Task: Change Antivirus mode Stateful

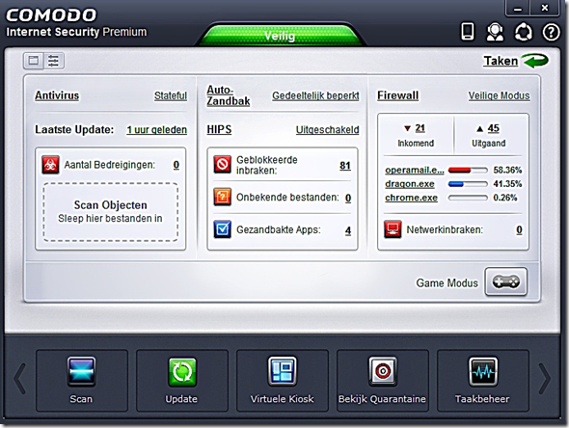Action: click(x=171, y=95)
